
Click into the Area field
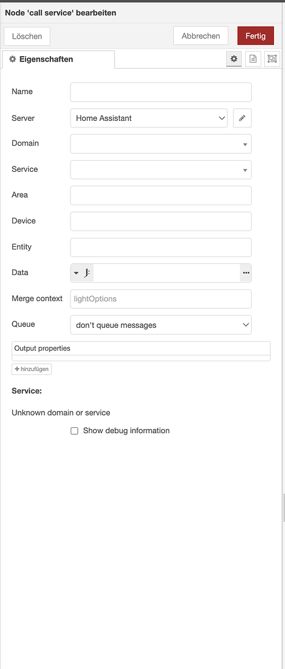(161, 195)
